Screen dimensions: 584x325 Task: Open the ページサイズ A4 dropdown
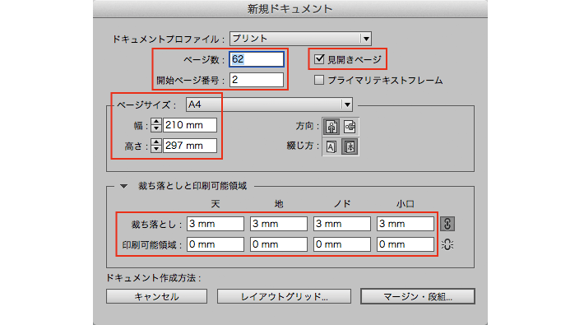click(x=269, y=104)
